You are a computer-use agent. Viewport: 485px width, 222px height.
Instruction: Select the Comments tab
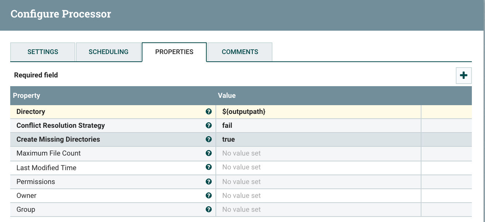[x=240, y=52]
